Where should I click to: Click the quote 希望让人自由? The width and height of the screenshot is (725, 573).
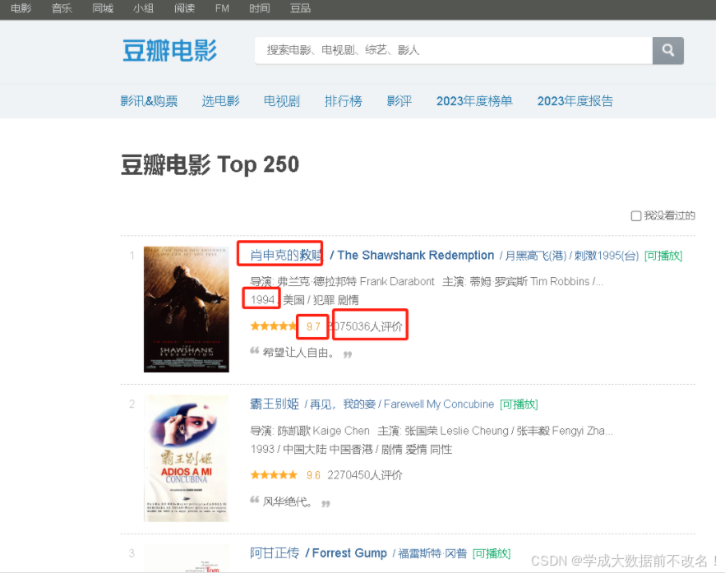[298, 353]
